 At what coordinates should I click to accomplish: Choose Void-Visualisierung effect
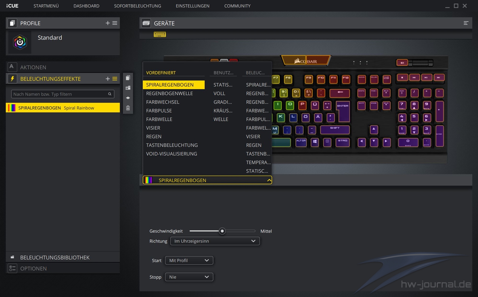tap(171, 154)
